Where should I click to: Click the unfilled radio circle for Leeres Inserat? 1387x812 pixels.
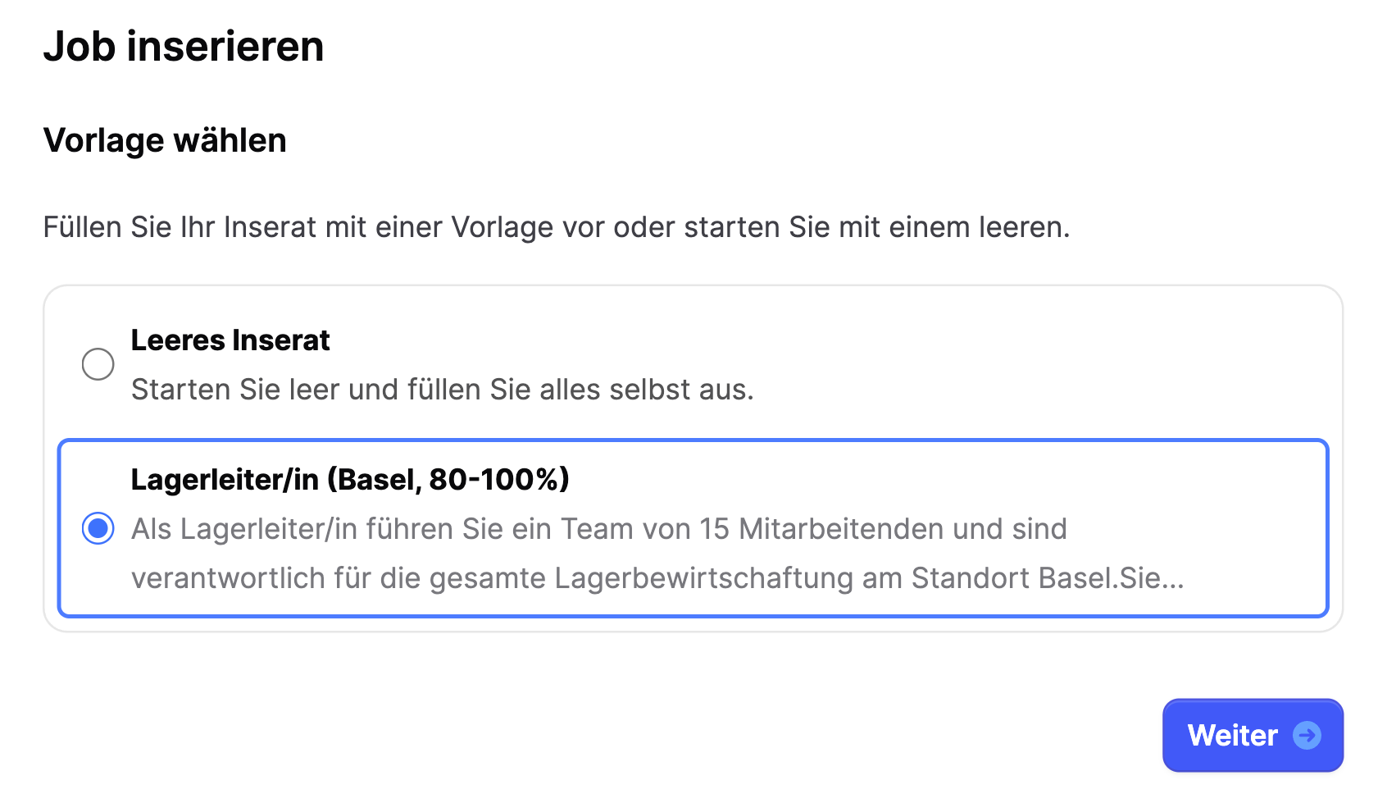tap(98, 365)
